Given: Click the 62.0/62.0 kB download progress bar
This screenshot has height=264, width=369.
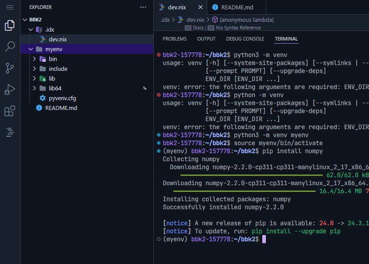Looking at the screenshot, I should tap(252, 175).
